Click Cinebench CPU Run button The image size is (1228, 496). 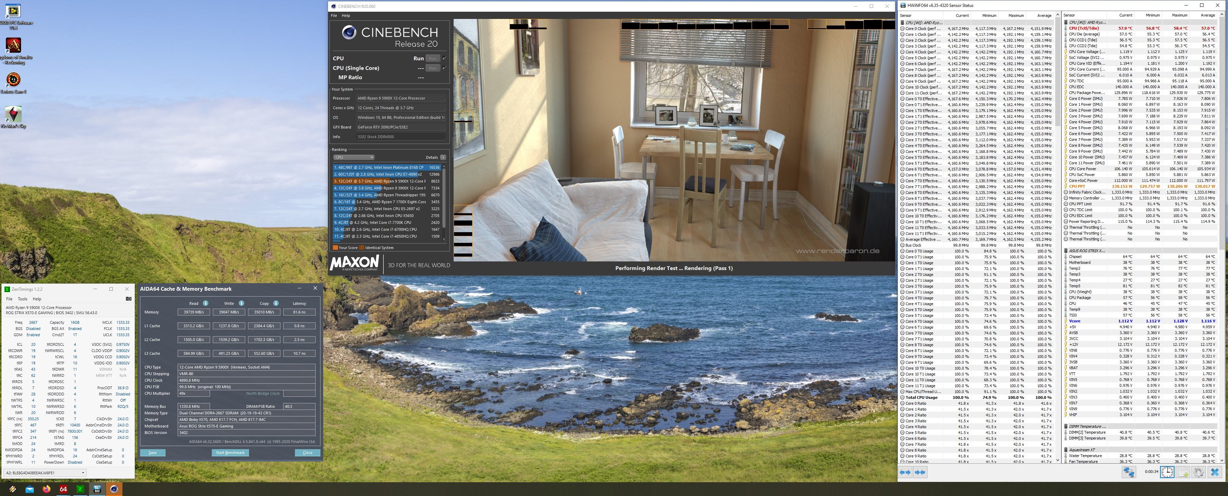point(432,58)
